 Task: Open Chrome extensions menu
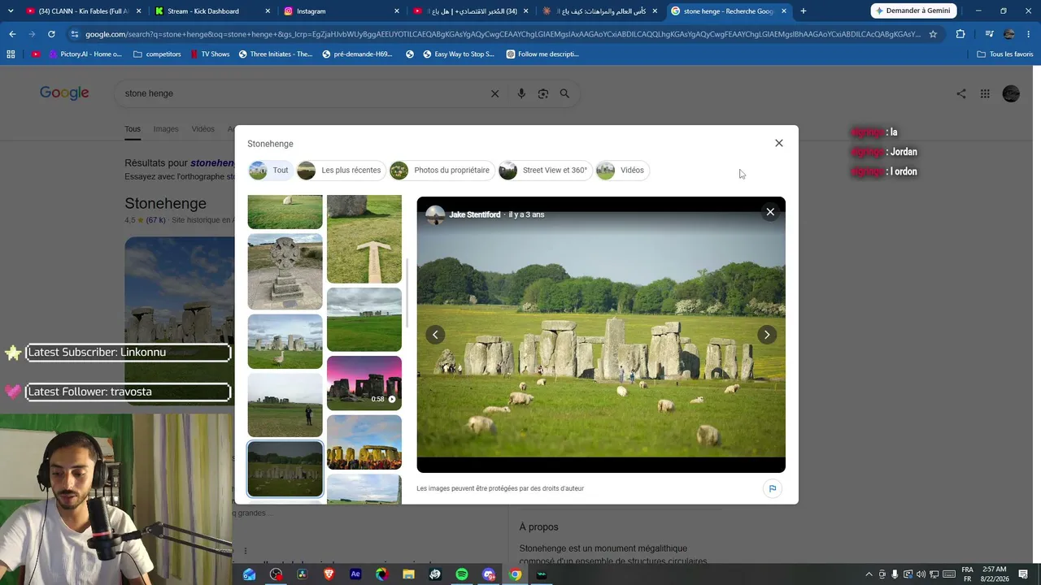[960, 34]
